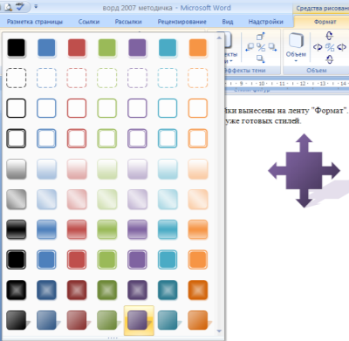Select light purple vertical gradient style
The image size is (349, 341).
coord(137,169)
